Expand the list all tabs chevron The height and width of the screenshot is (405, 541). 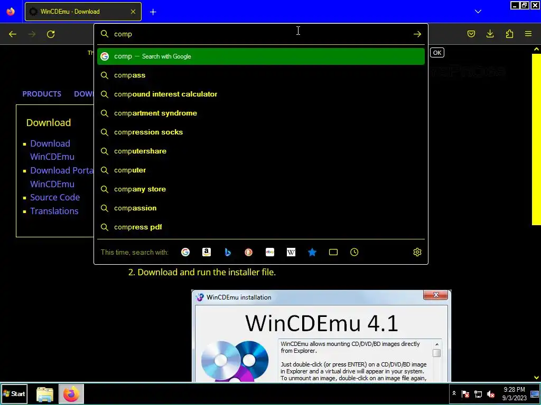pyautogui.click(x=478, y=12)
